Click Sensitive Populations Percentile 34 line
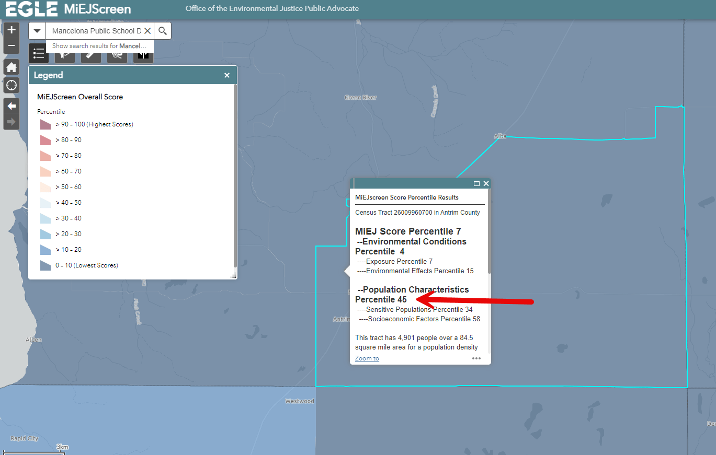Image resolution: width=716 pixels, height=455 pixels. [x=415, y=309]
